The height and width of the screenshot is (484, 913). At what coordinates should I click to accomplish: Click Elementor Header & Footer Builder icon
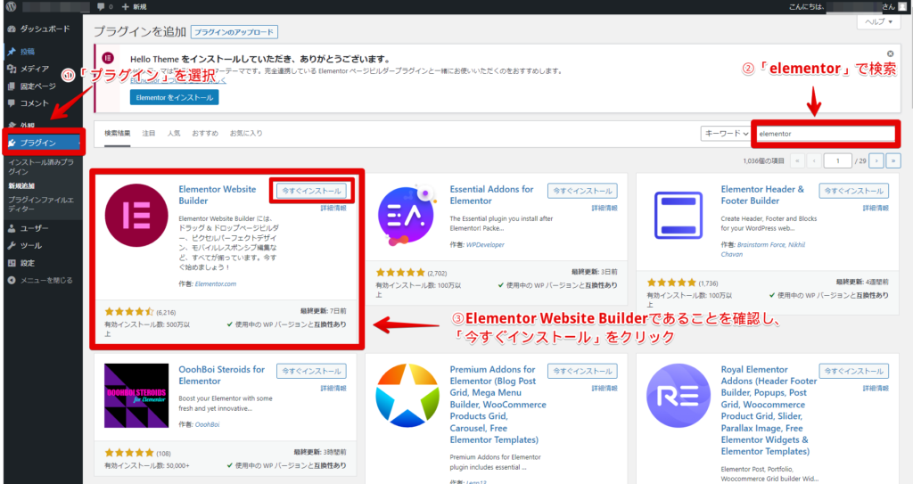click(679, 215)
